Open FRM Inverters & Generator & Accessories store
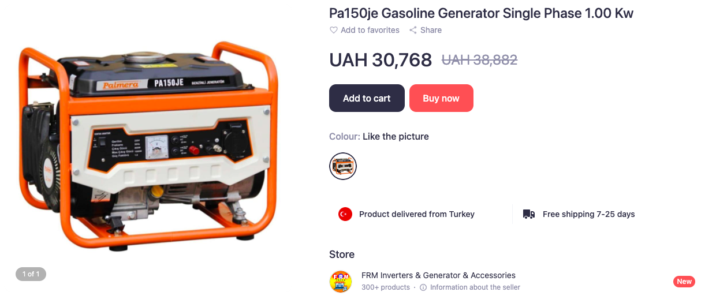Image resolution: width=716 pixels, height=307 pixels. [438, 275]
